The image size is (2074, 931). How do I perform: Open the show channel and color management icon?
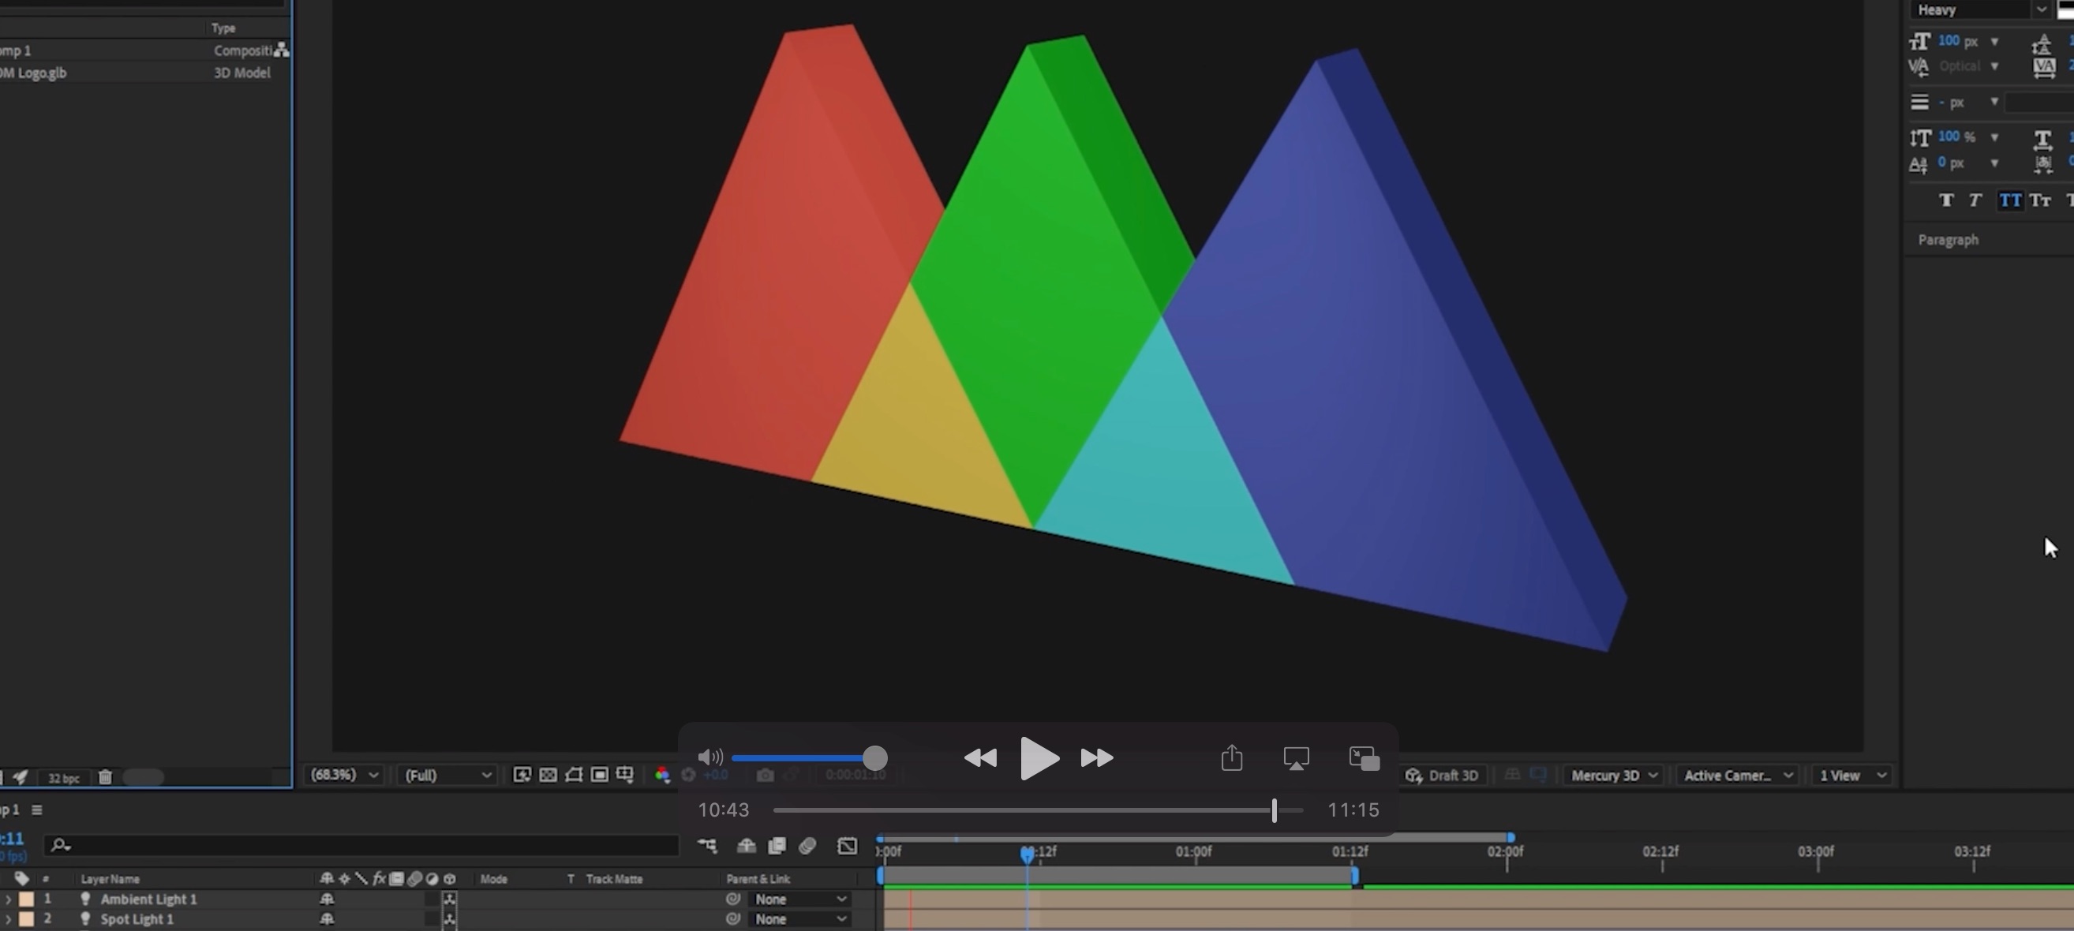click(x=662, y=775)
